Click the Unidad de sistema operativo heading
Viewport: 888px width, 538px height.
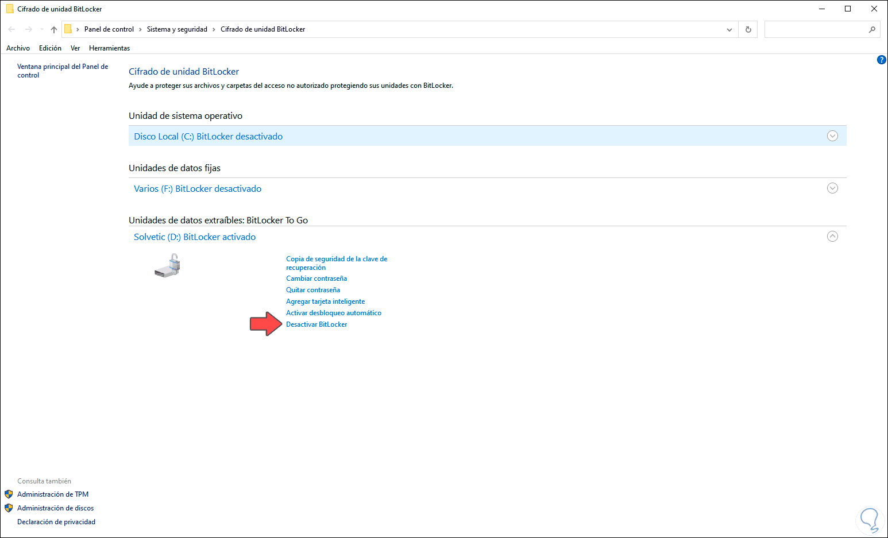pos(186,116)
